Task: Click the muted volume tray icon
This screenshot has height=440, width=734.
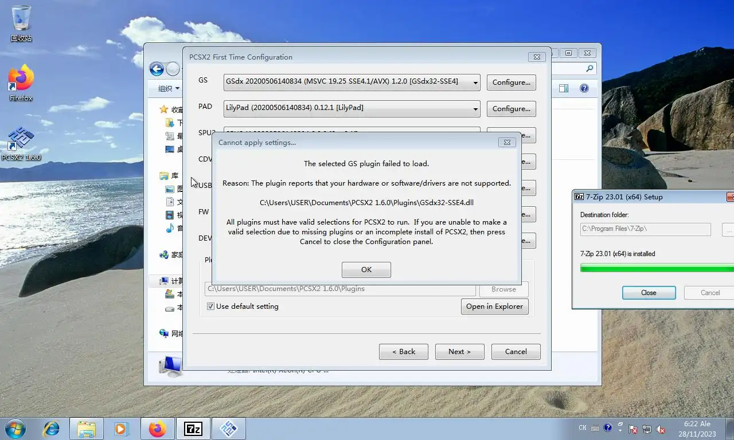Action: point(661,429)
